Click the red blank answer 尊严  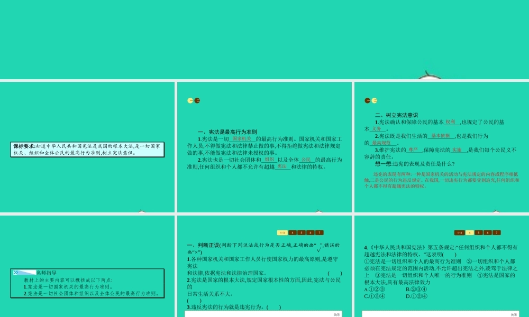pos(413,150)
